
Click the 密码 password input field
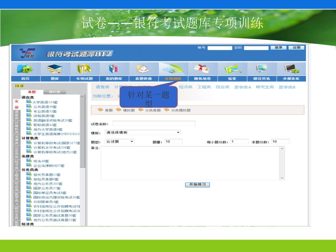click(x=256, y=48)
